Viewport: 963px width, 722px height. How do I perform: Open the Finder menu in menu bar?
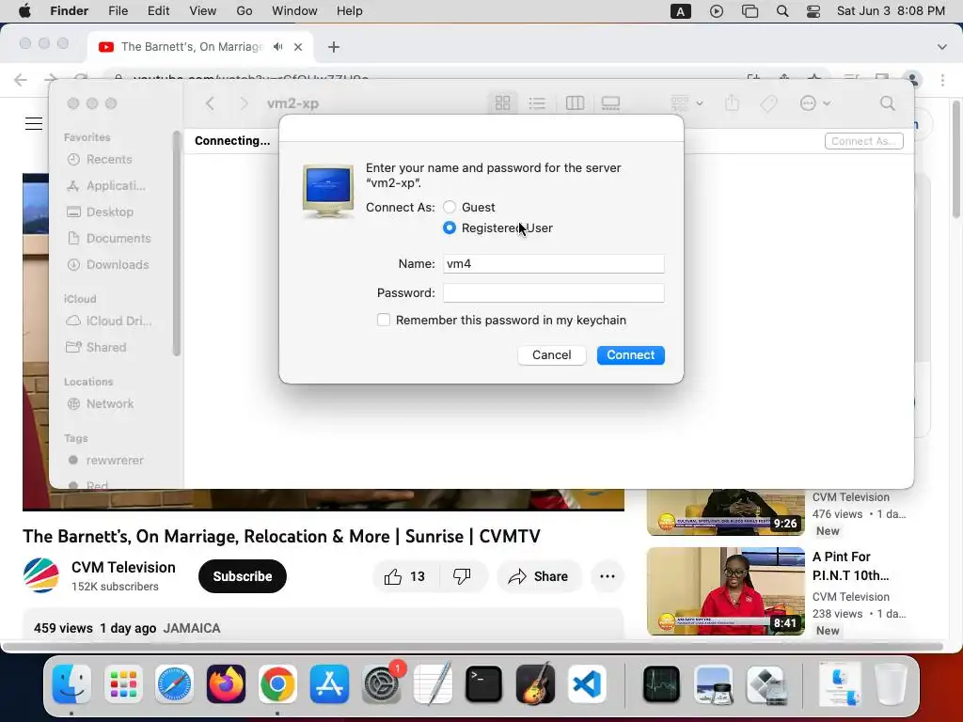69,11
